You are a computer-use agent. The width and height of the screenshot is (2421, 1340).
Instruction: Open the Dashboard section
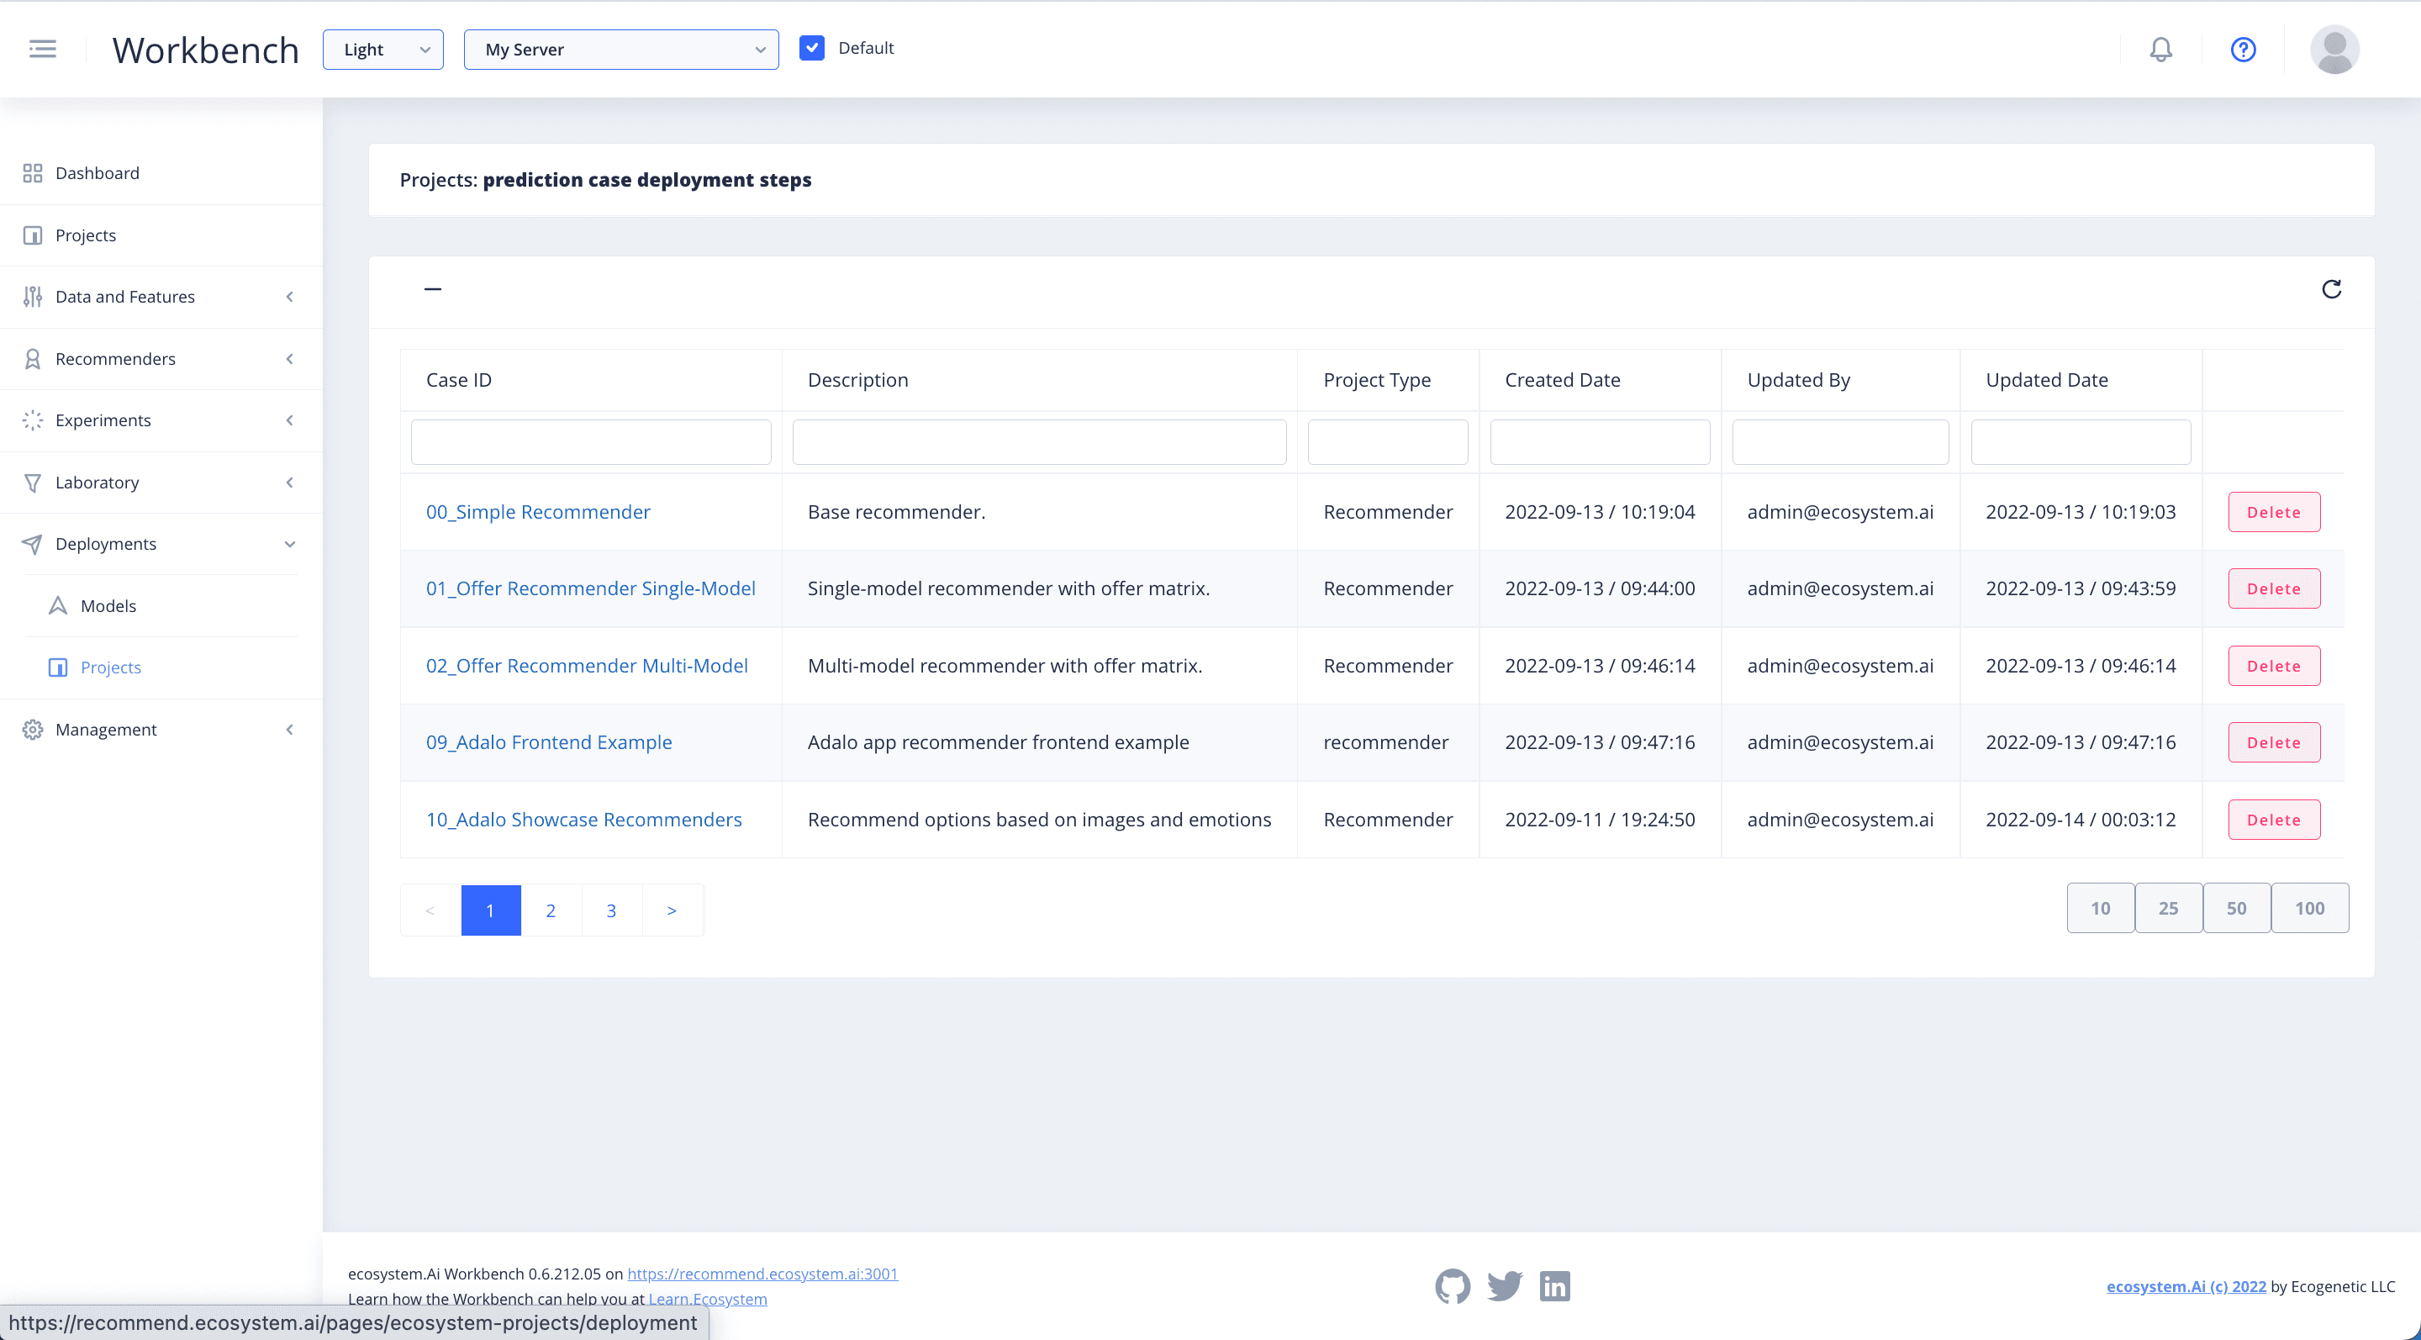tap(98, 173)
